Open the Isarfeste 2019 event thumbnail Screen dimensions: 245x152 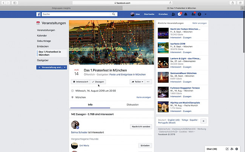(163, 47)
